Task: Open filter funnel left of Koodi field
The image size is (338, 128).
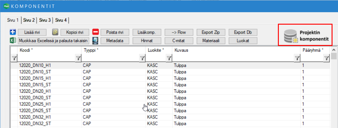Action: coord(14,58)
